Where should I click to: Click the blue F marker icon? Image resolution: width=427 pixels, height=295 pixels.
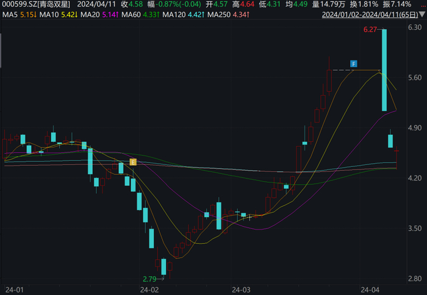pyautogui.click(x=353, y=64)
